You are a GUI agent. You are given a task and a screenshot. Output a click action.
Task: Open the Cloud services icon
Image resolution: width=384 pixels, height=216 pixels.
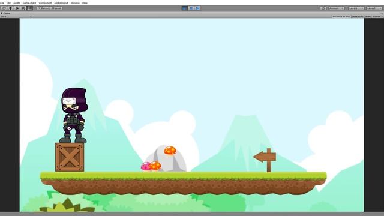coord(323,8)
